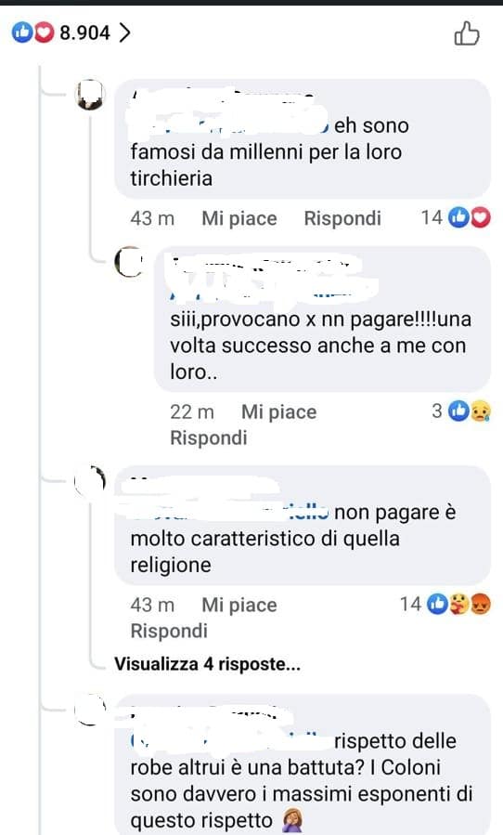503x835 pixels.
Task: Open the 43 m timestamp of the 'tirchieria' comment
Action: click(x=152, y=218)
